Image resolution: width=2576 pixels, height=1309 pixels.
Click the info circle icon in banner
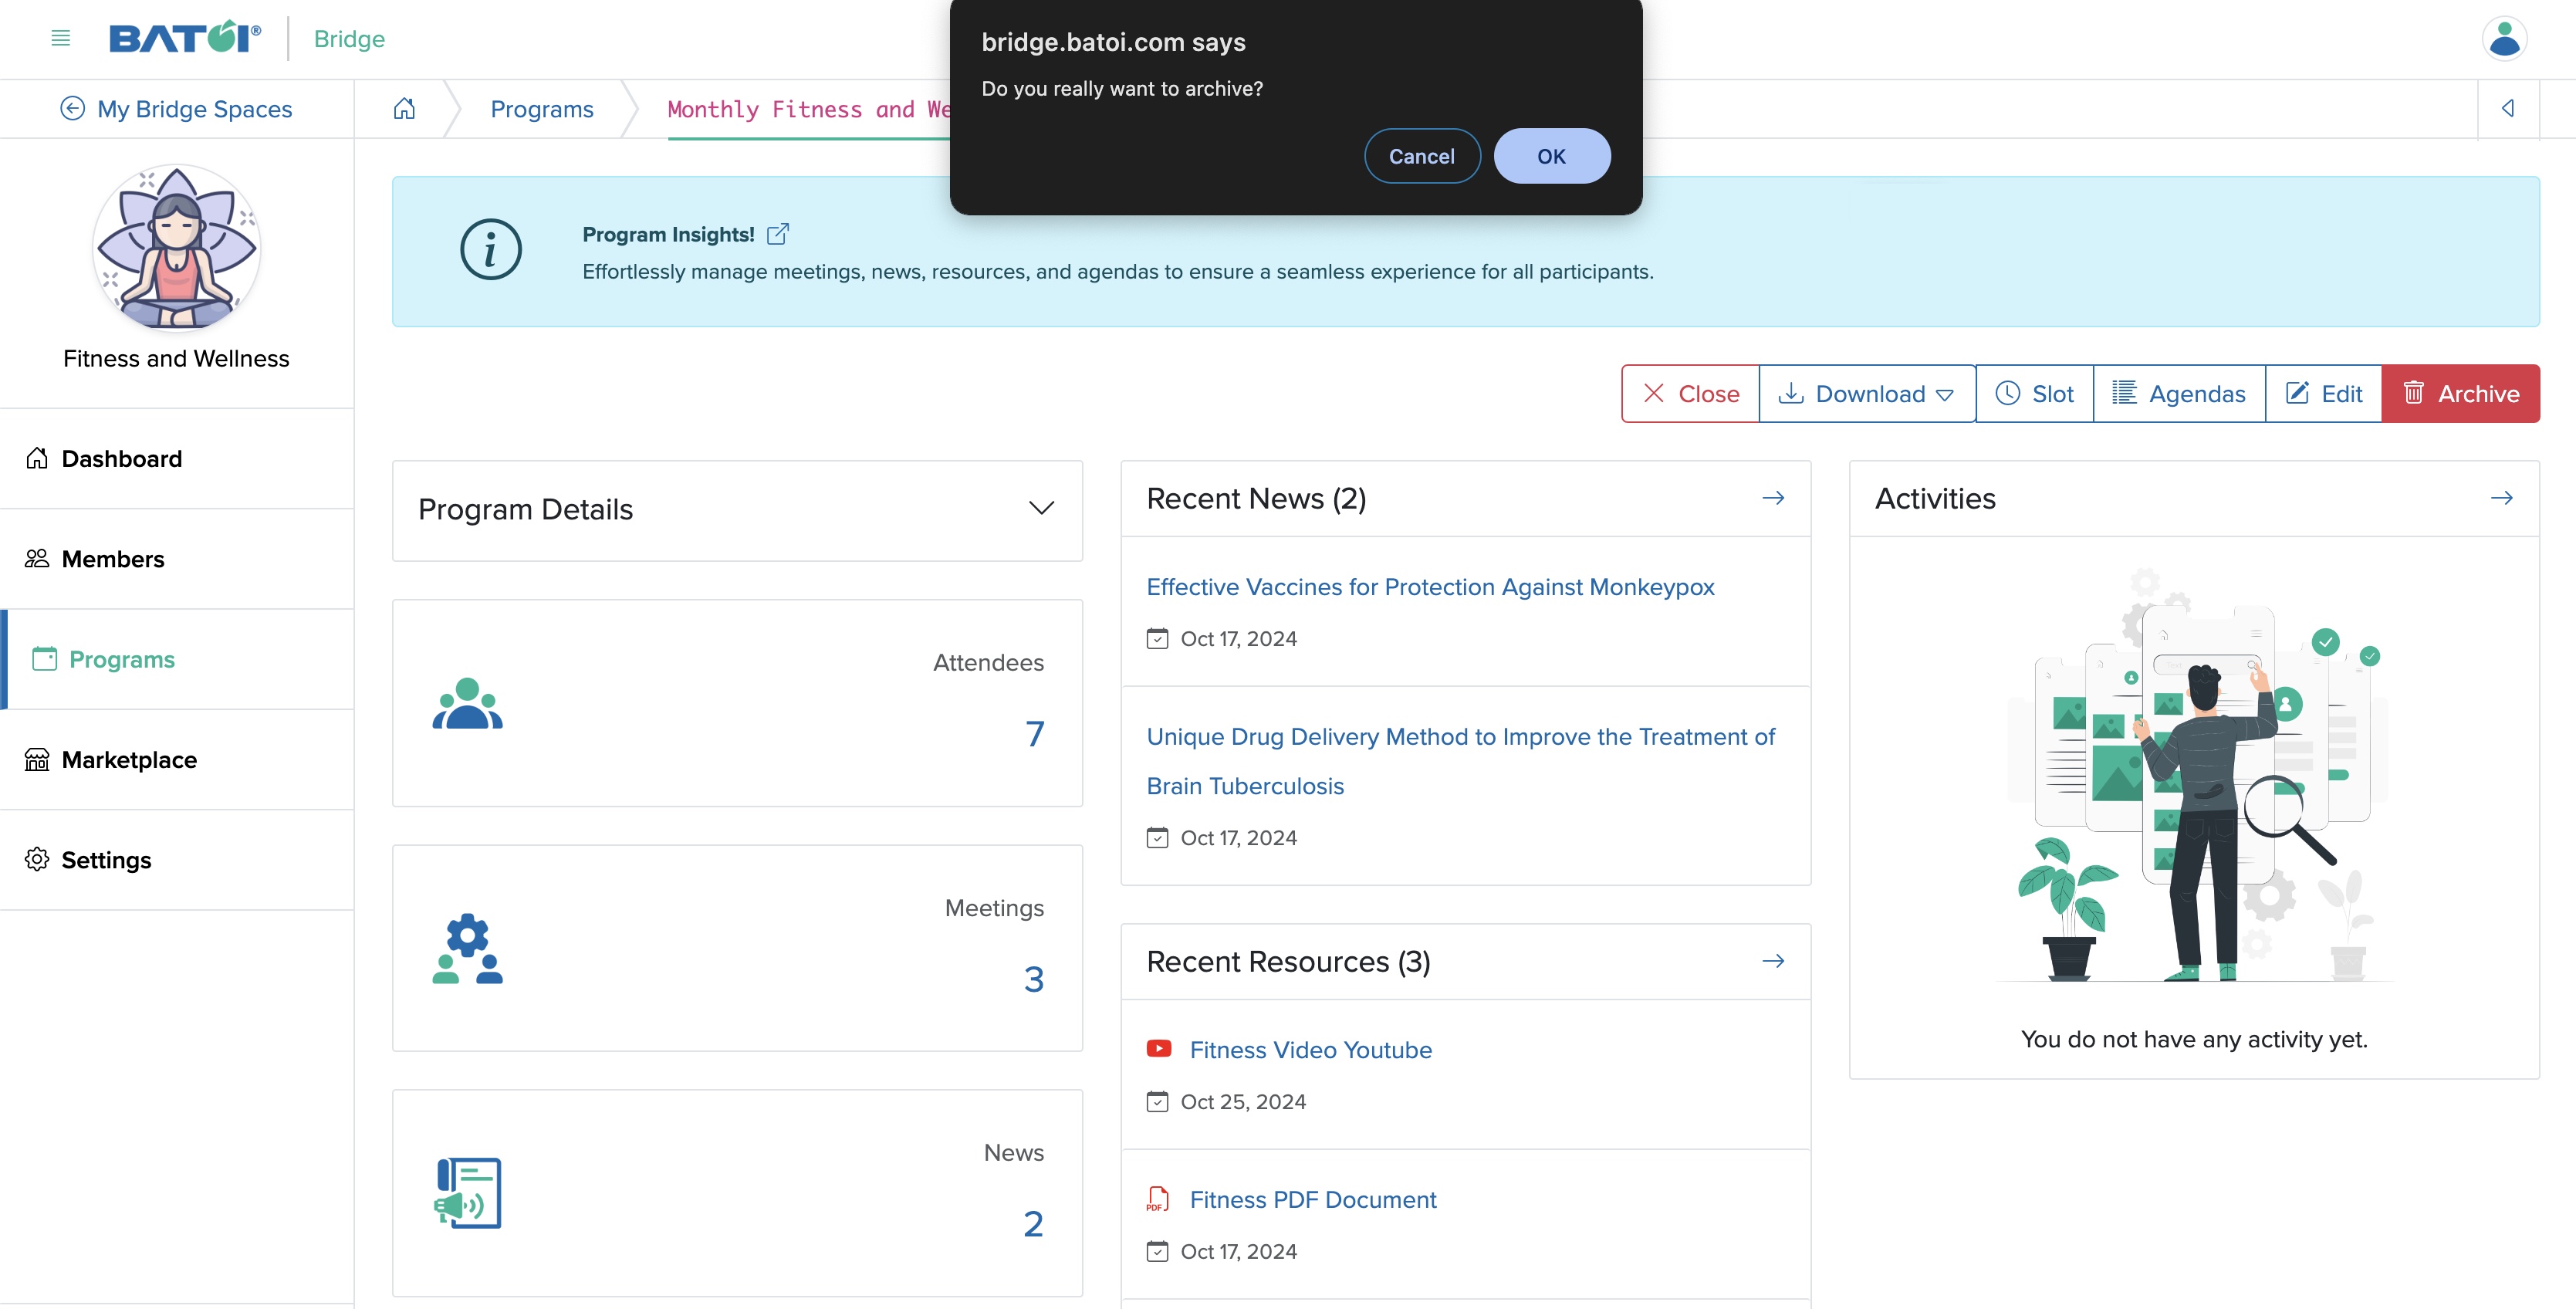(490, 250)
